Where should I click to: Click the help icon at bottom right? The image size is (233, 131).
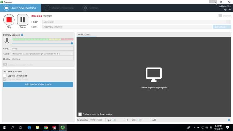229,120
